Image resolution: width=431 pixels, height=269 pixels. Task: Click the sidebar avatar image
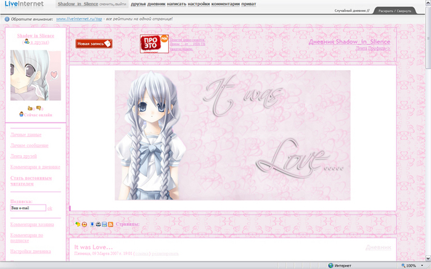36,75
